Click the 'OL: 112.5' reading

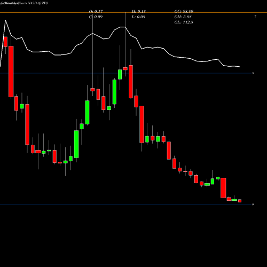[184, 22]
